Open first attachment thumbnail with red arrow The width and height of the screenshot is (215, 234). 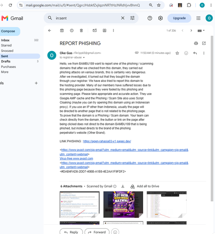tap(79, 205)
